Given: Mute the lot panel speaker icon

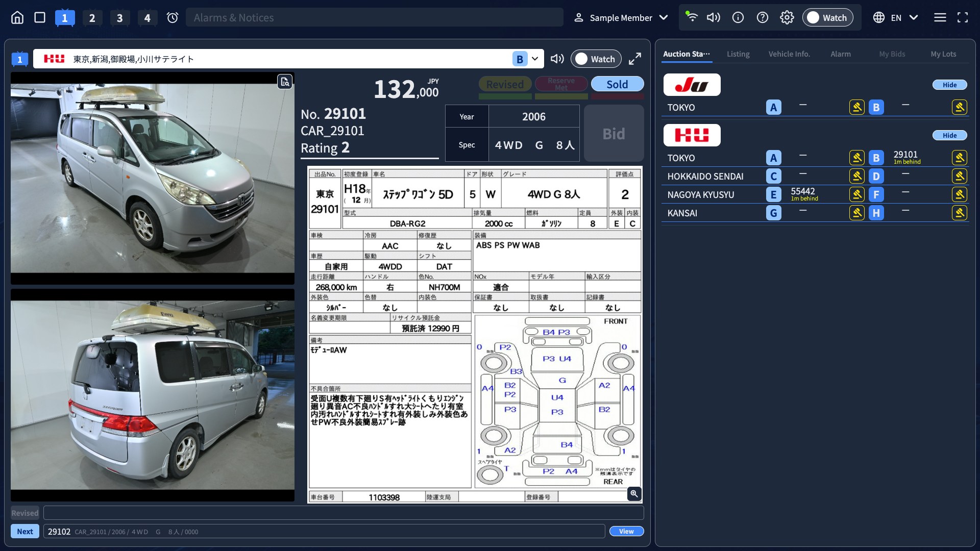Looking at the screenshot, I should coord(557,59).
